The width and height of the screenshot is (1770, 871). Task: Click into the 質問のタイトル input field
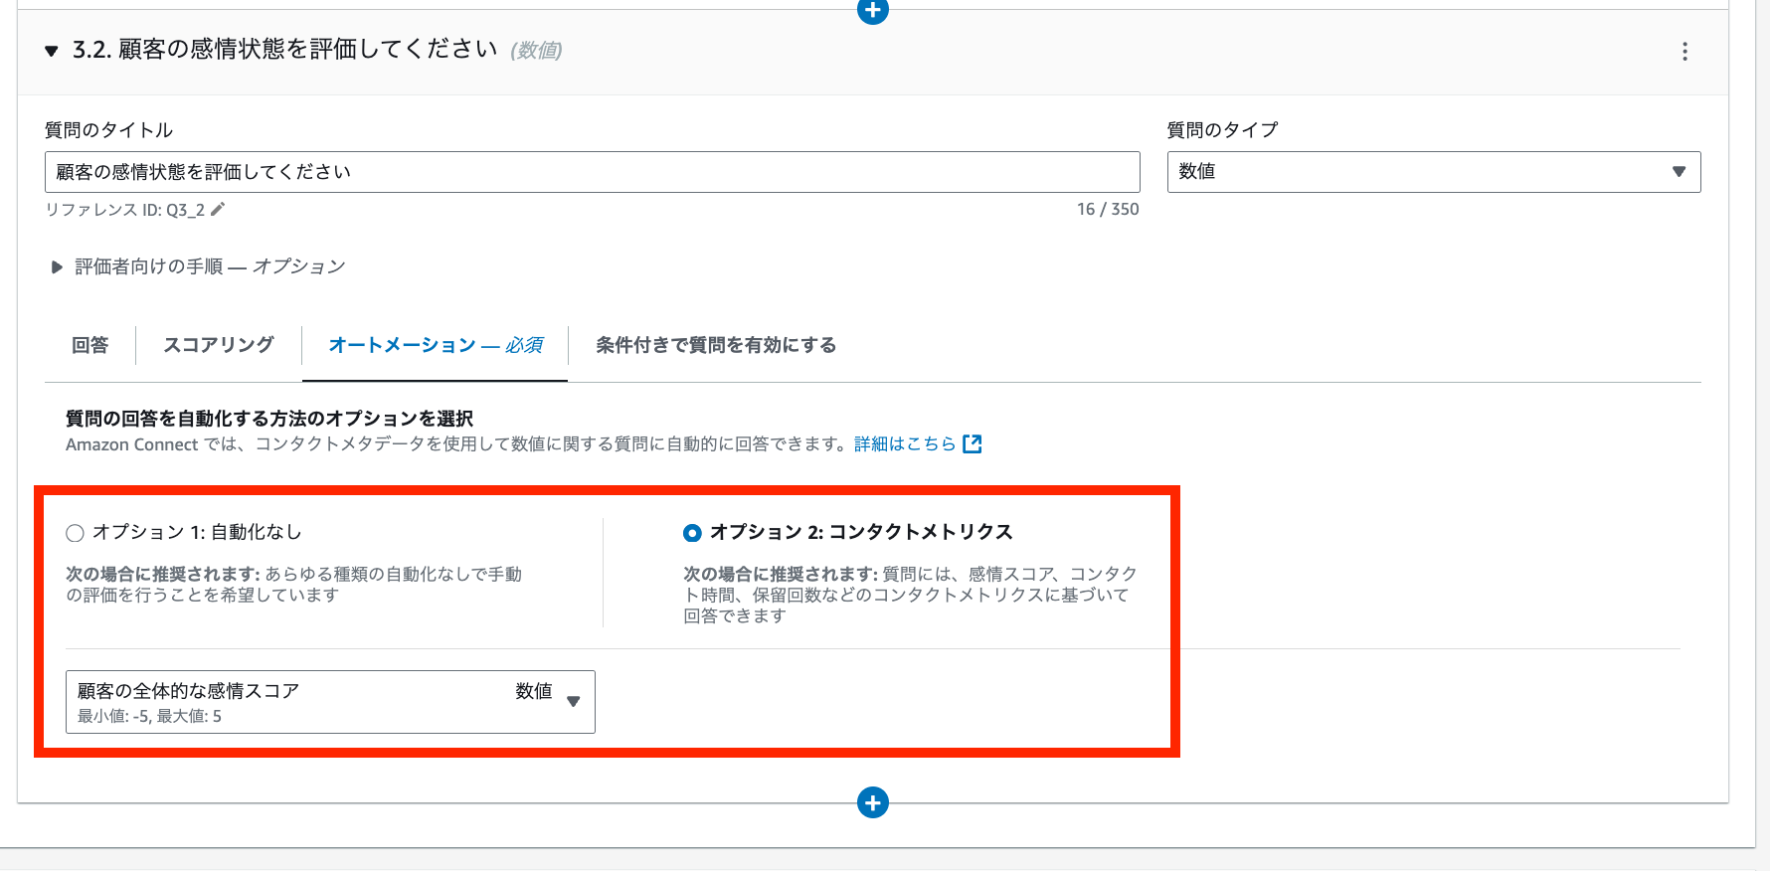point(593,172)
